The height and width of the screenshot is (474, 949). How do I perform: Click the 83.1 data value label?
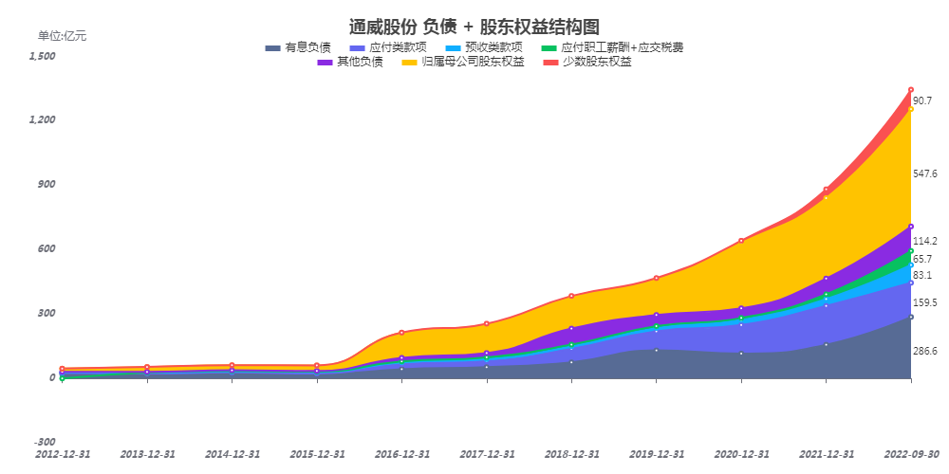click(922, 275)
